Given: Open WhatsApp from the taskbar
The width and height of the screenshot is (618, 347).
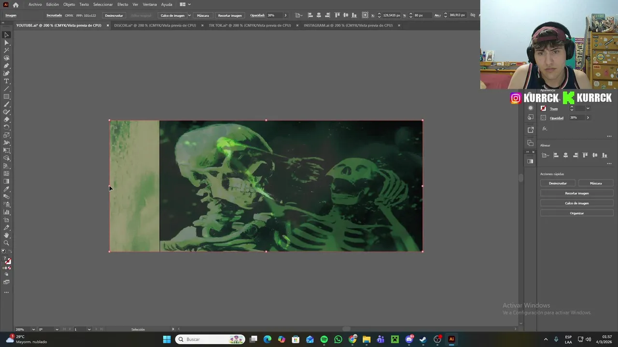Looking at the screenshot, I should click(x=338, y=339).
